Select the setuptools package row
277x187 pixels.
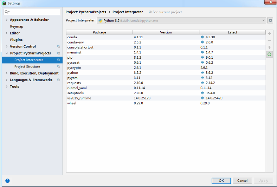[166, 93]
